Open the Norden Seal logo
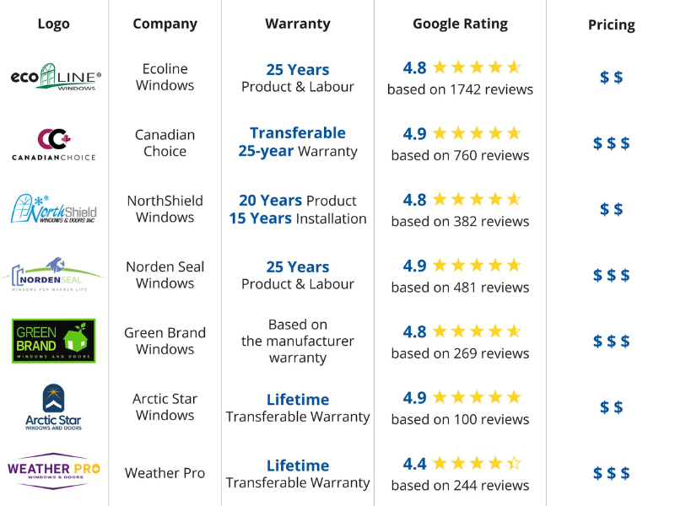 (x=54, y=275)
